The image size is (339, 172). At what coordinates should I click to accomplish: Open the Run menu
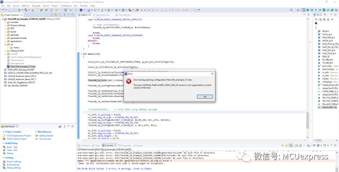pos(76,5)
